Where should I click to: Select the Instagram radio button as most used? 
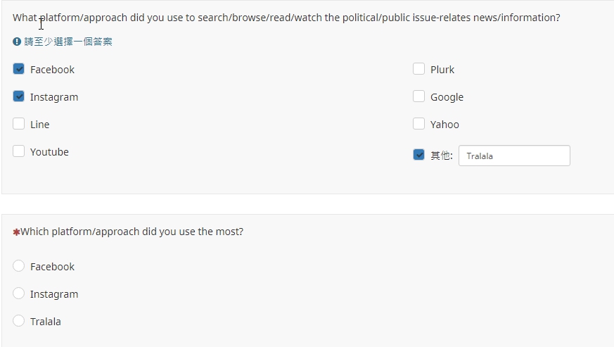[19, 294]
